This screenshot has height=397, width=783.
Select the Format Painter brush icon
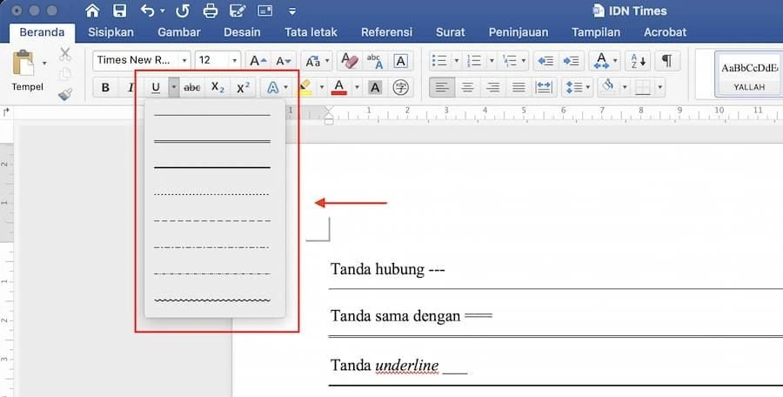(x=65, y=93)
